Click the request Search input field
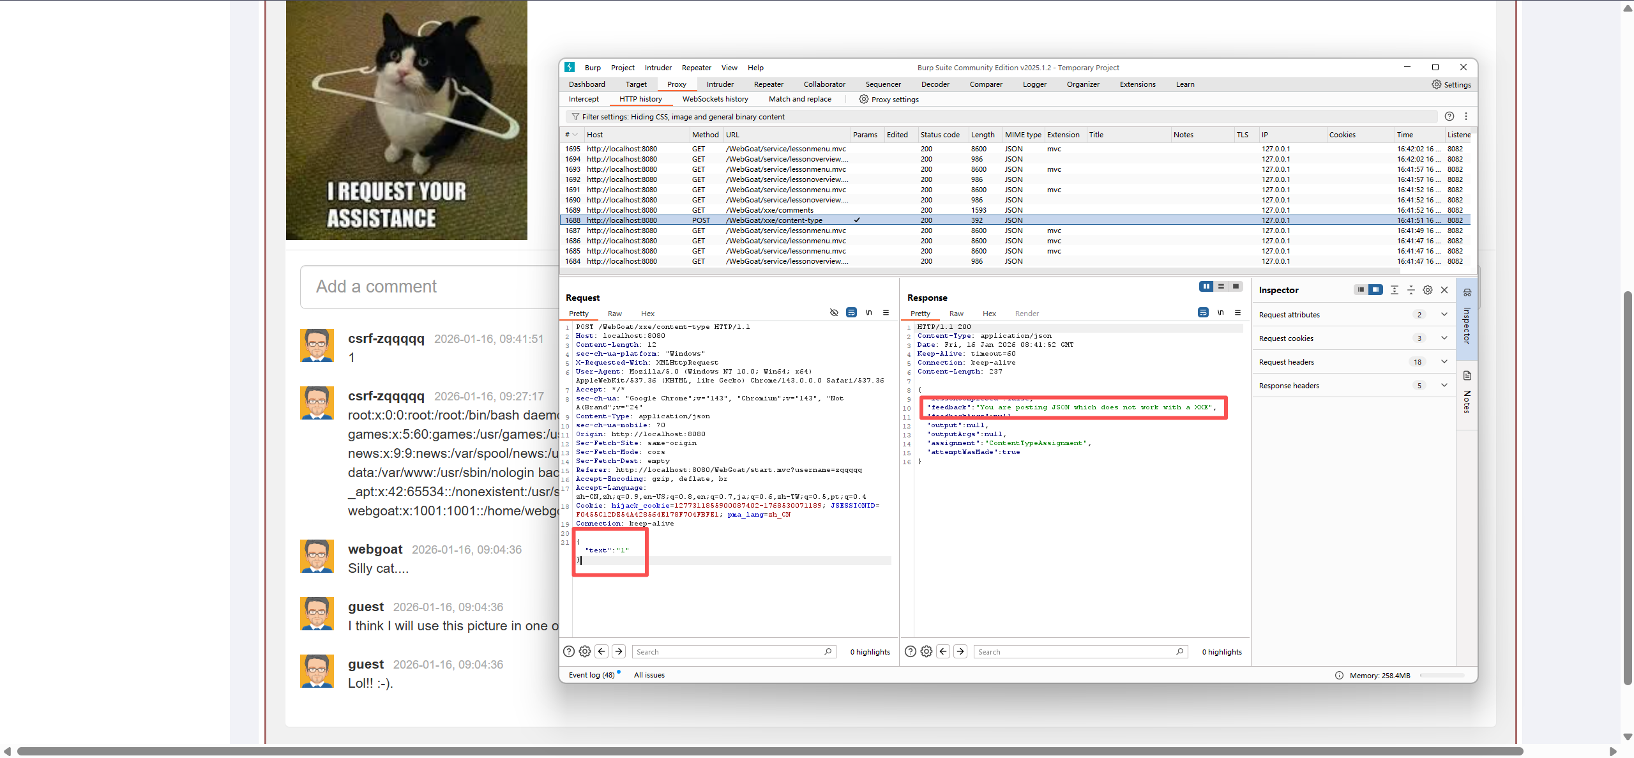 tap(728, 651)
